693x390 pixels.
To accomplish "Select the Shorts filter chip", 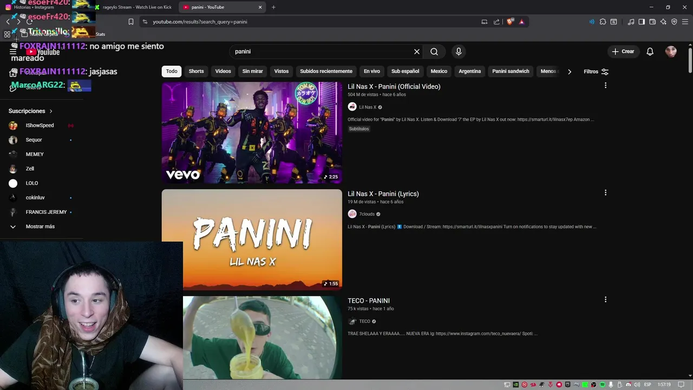I will [x=196, y=71].
